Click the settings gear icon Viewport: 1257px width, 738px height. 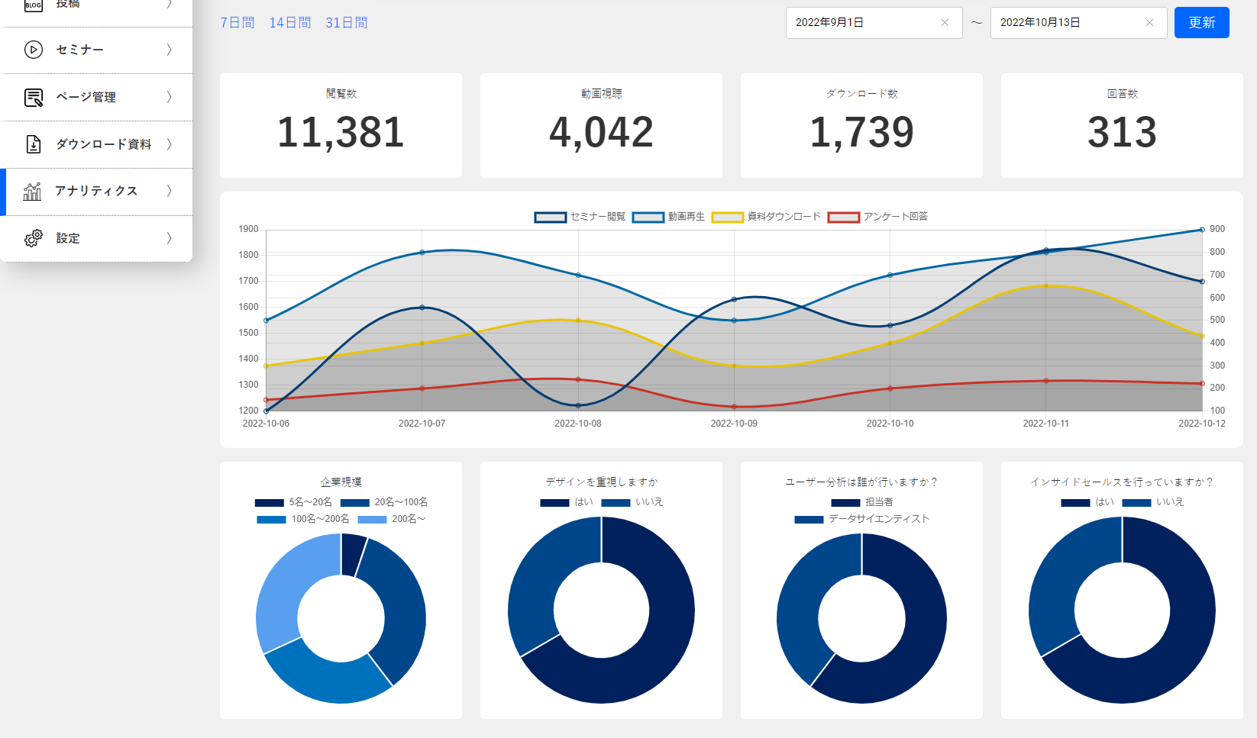[34, 238]
